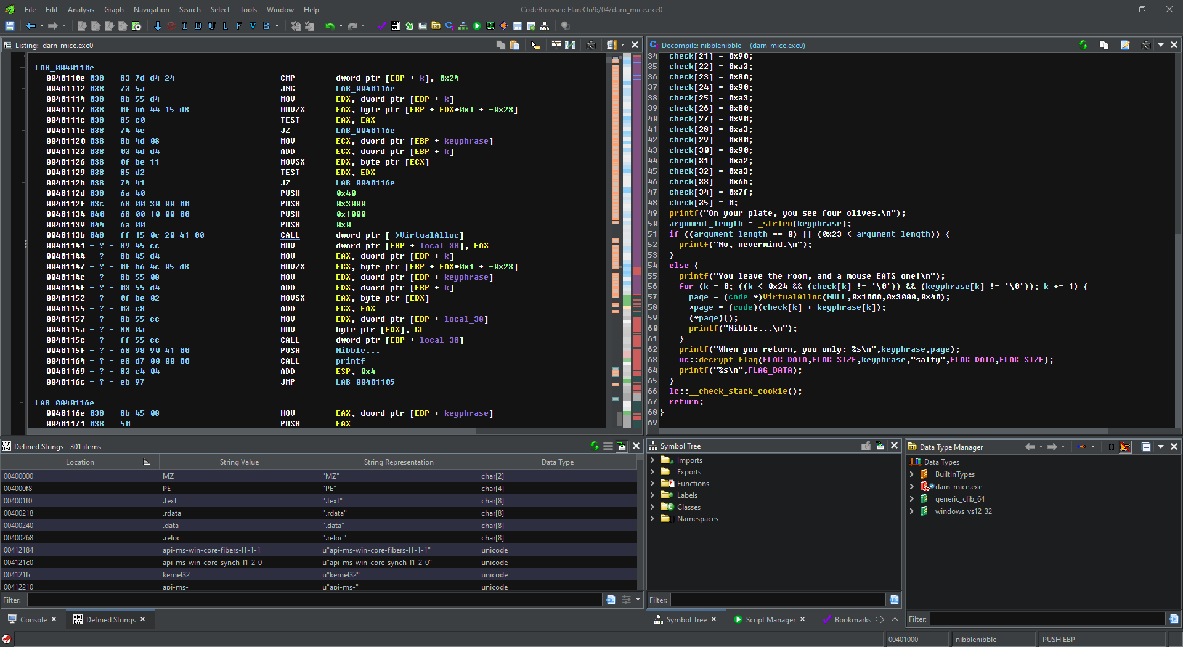Viewport: 1183px width, 647px height.
Task: Click Export to C icon in the Decompile header
Action: [x=1125, y=45]
